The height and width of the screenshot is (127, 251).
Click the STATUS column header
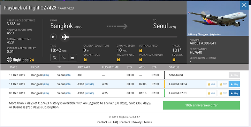tap(174, 67)
